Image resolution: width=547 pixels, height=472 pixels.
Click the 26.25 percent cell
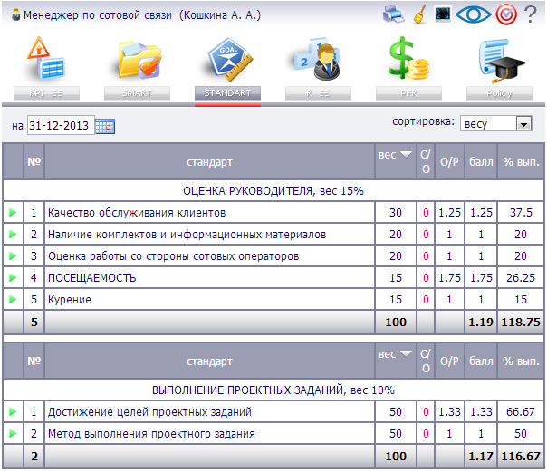[521, 278]
